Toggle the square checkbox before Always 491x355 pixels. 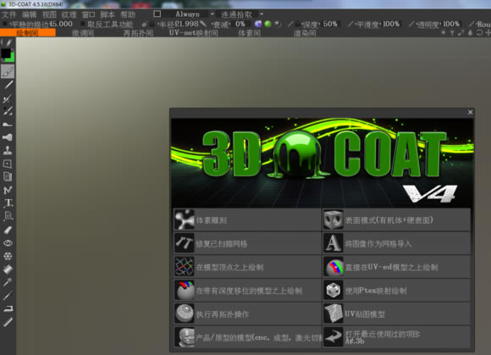157,14
